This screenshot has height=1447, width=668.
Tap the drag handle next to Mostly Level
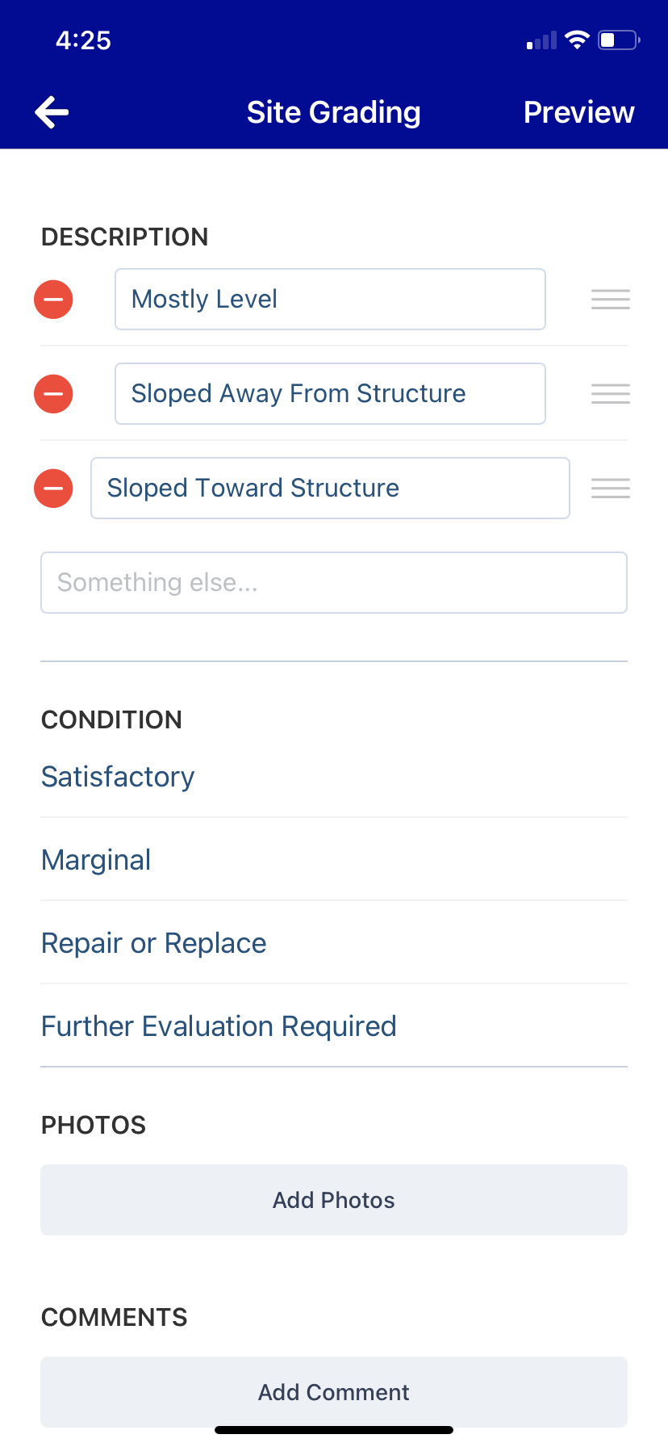coord(610,299)
